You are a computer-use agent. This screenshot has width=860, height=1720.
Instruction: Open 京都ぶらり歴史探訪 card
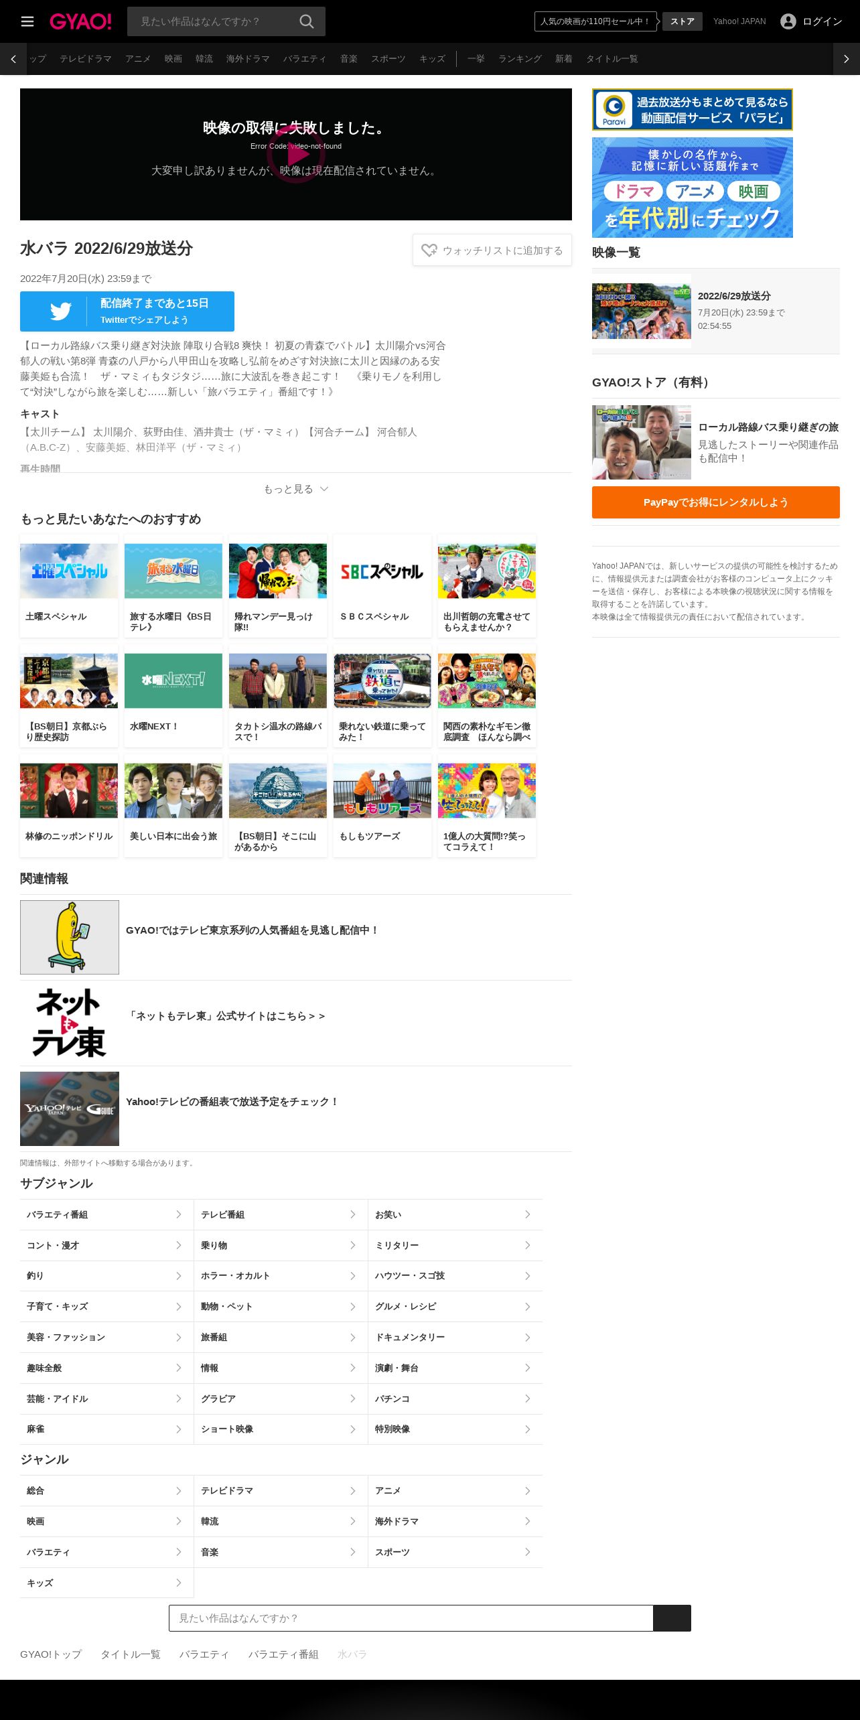(x=69, y=696)
